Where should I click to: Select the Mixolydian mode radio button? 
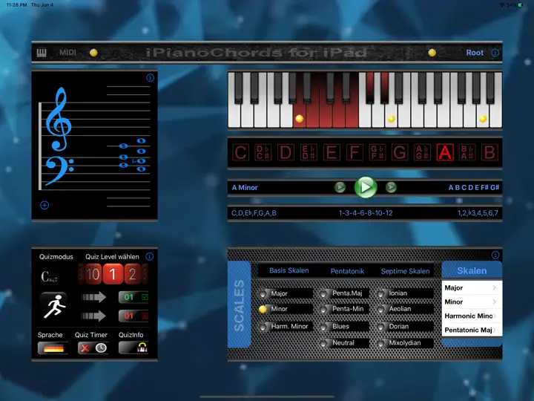coord(381,343)
